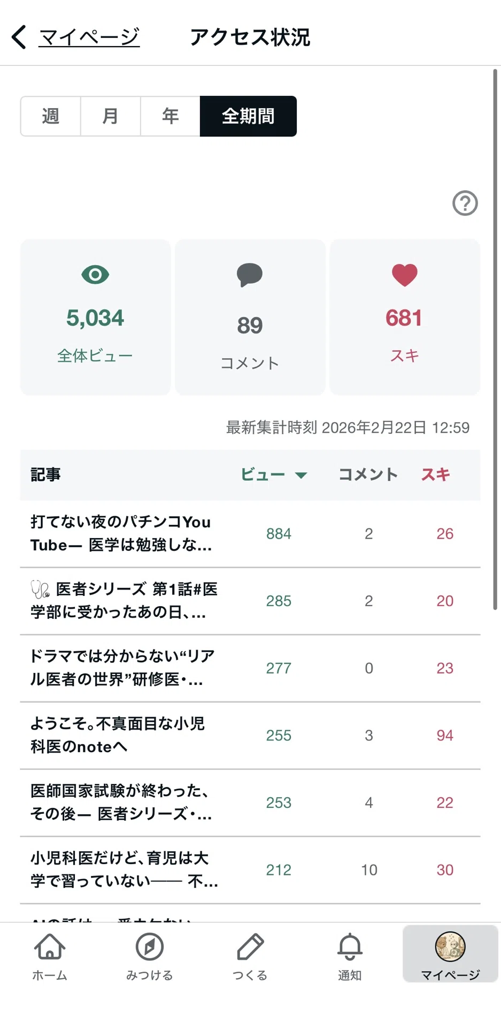Click the vertical scrollbar thumb

coord(495,339)
